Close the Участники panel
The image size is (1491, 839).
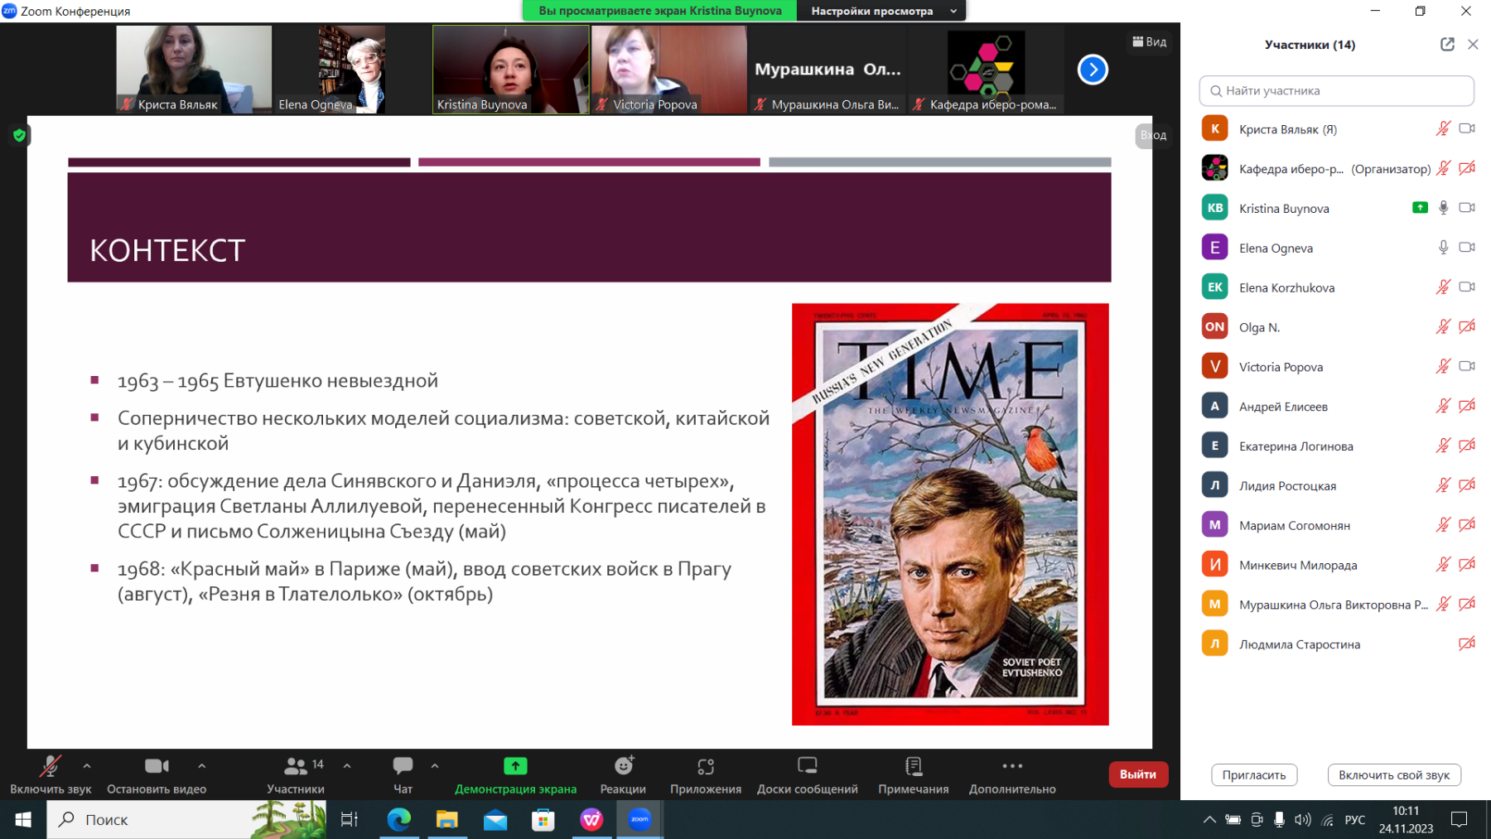(x=1473, y=45)
